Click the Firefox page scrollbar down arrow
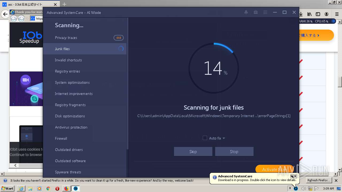The width and height of the screenshot is (342, 192). pyautogui.click(x=340, y=170)
